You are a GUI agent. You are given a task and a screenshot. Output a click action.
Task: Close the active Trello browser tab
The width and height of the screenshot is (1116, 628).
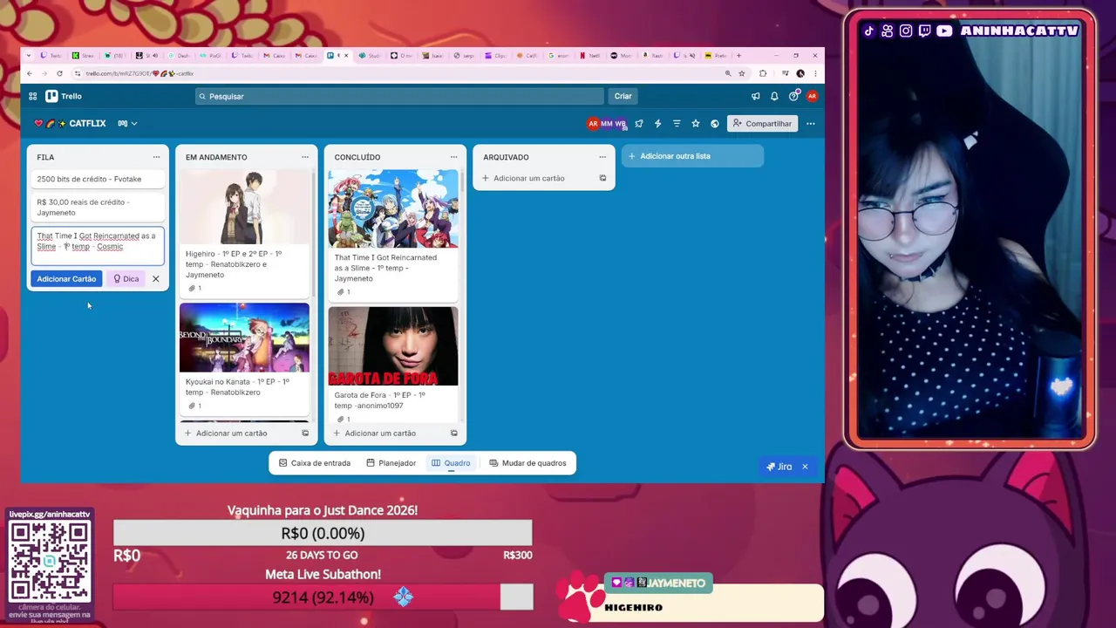(346, 55)
